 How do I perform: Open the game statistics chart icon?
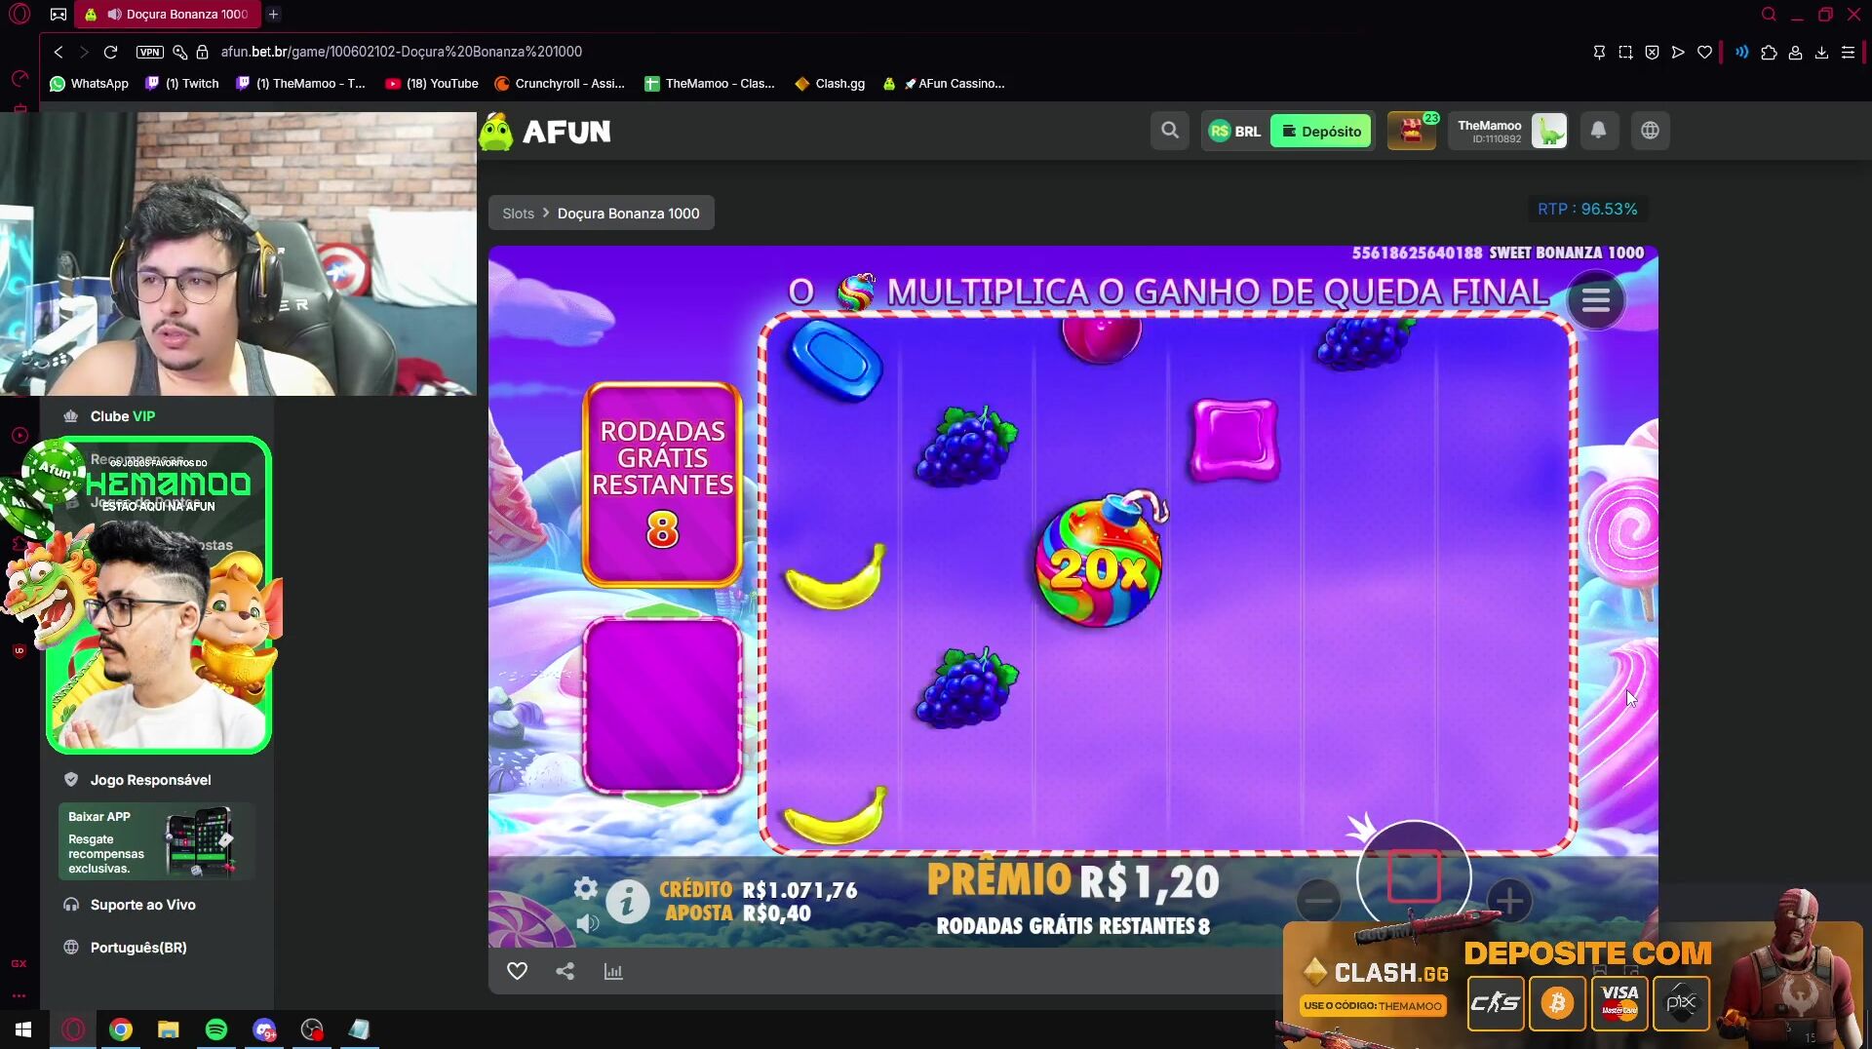pyautogui.click(x=613, y=971)
